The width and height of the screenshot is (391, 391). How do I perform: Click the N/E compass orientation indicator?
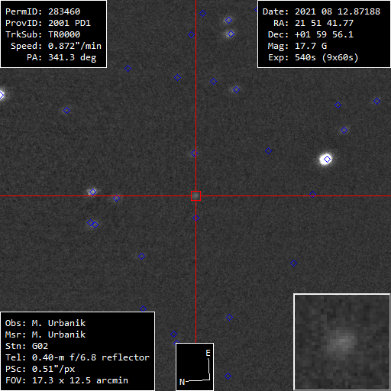[195, 367]
